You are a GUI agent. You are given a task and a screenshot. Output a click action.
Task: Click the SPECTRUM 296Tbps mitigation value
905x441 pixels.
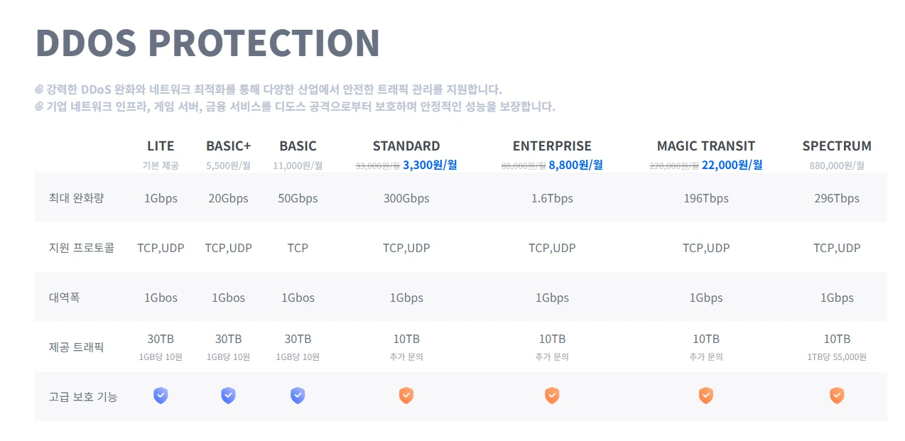pyautogui.click(x=837, y=198)
